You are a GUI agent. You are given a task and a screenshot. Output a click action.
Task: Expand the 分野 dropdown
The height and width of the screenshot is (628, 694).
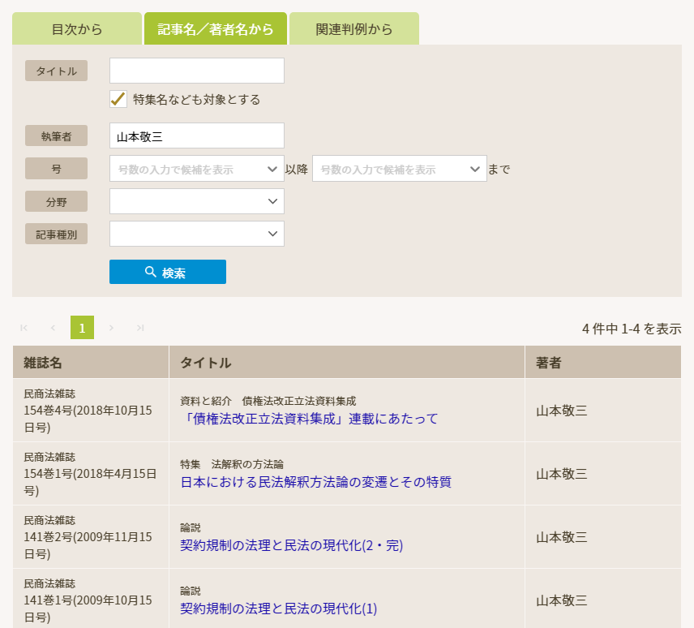196,201
